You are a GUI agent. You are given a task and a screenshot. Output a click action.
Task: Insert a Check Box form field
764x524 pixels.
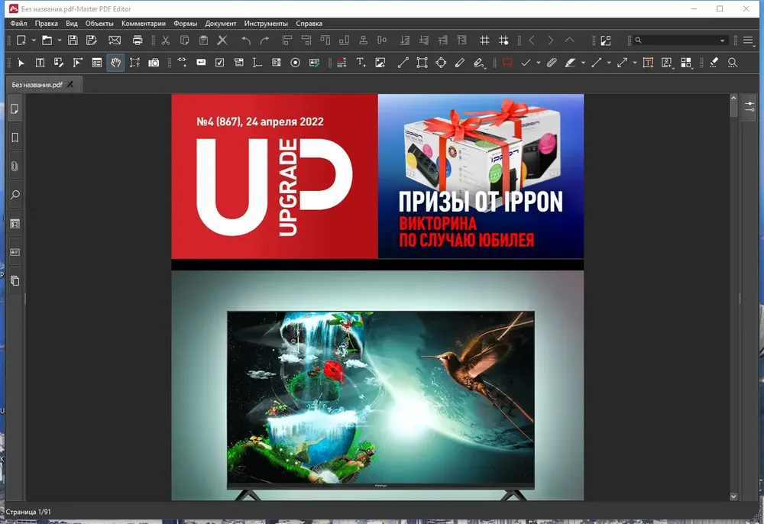(220, 63)
